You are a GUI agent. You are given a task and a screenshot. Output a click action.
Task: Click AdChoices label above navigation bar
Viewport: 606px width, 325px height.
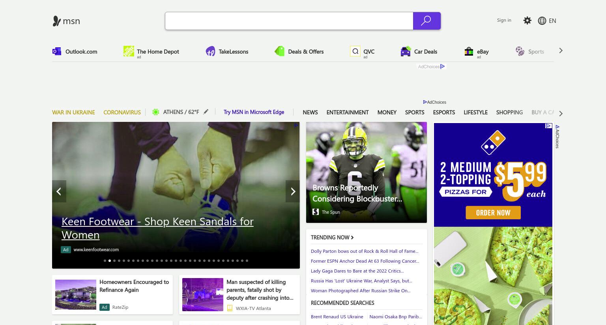pos(435,102)
